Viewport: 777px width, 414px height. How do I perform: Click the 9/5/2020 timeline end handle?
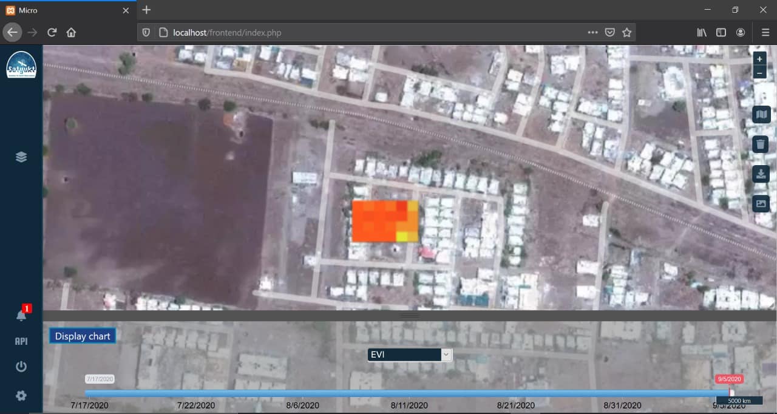tap(731, 393)
